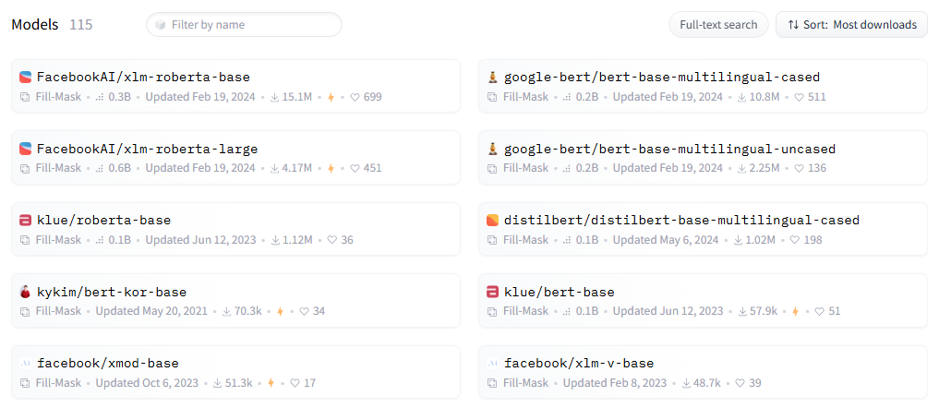
Task: Click the 48.7k downloads count
Action: click(x=706, y=383)
